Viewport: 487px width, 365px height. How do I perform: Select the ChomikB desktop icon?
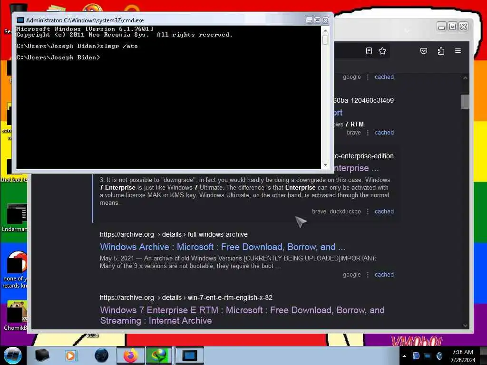coord(15,316)
